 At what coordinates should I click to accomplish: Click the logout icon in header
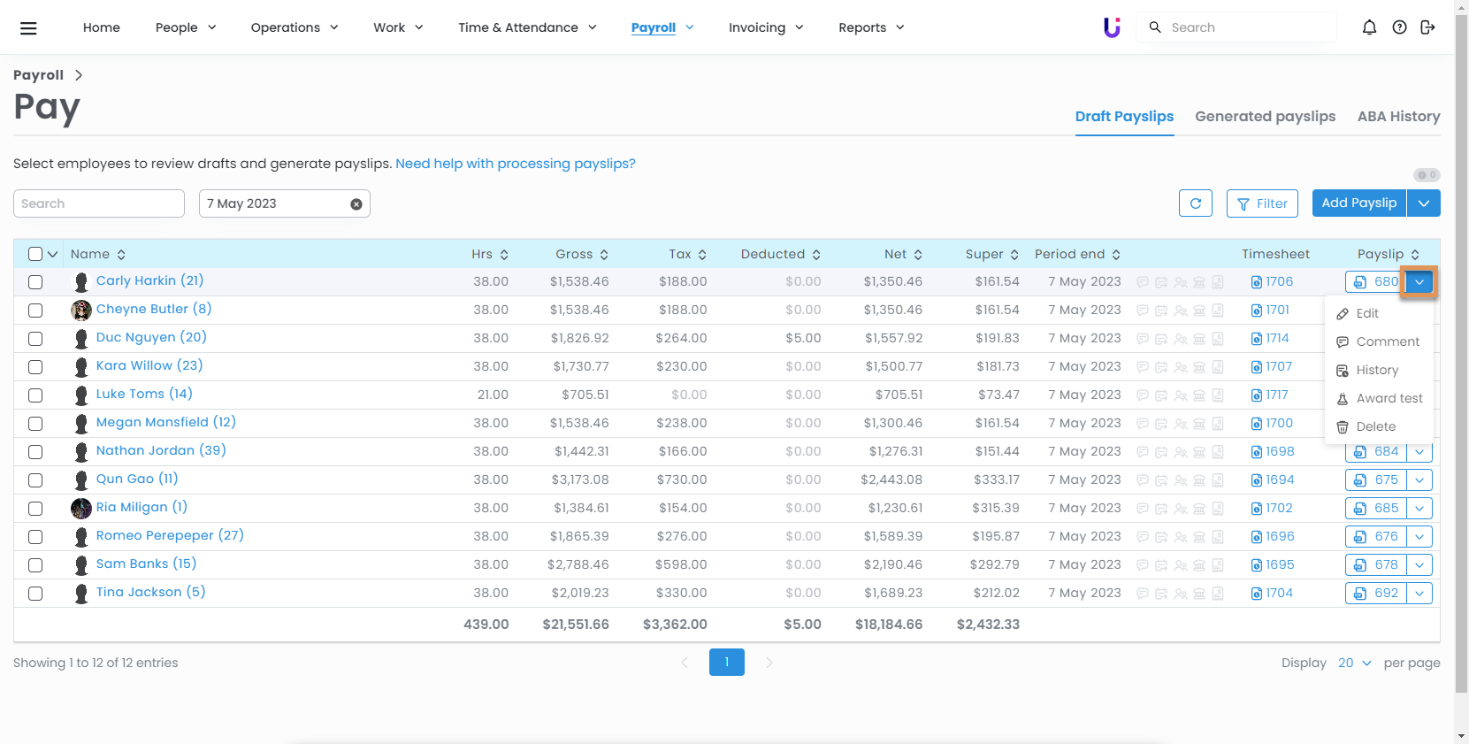coord(1427,27)
